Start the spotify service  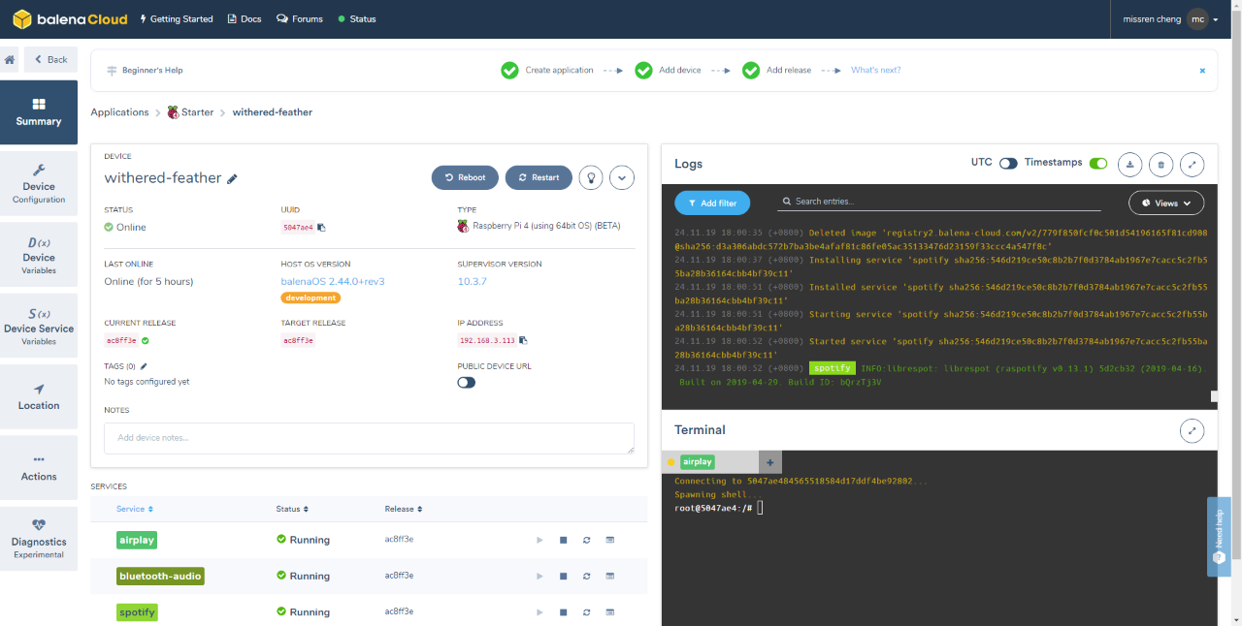539,612
